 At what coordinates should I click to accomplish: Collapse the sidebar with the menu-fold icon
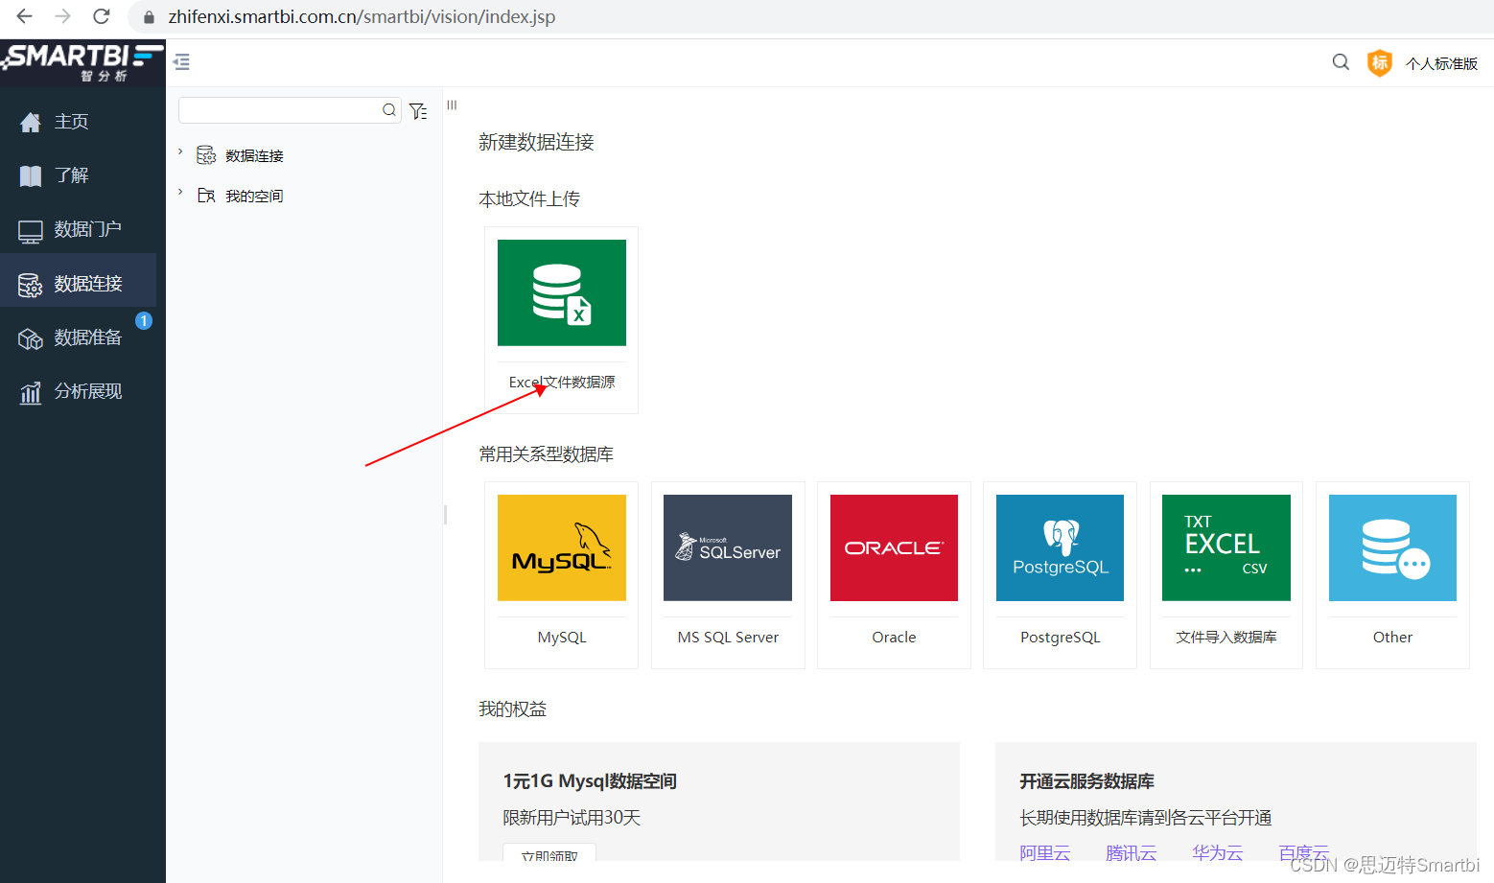[181, 62]
